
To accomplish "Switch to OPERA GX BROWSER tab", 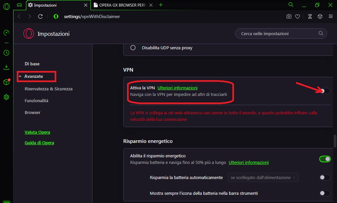I will [x=122, y=5].
